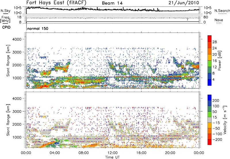Screen dimensions: 230x159
Task: Click the 'Nave' legend label
Action: (218, 20)
